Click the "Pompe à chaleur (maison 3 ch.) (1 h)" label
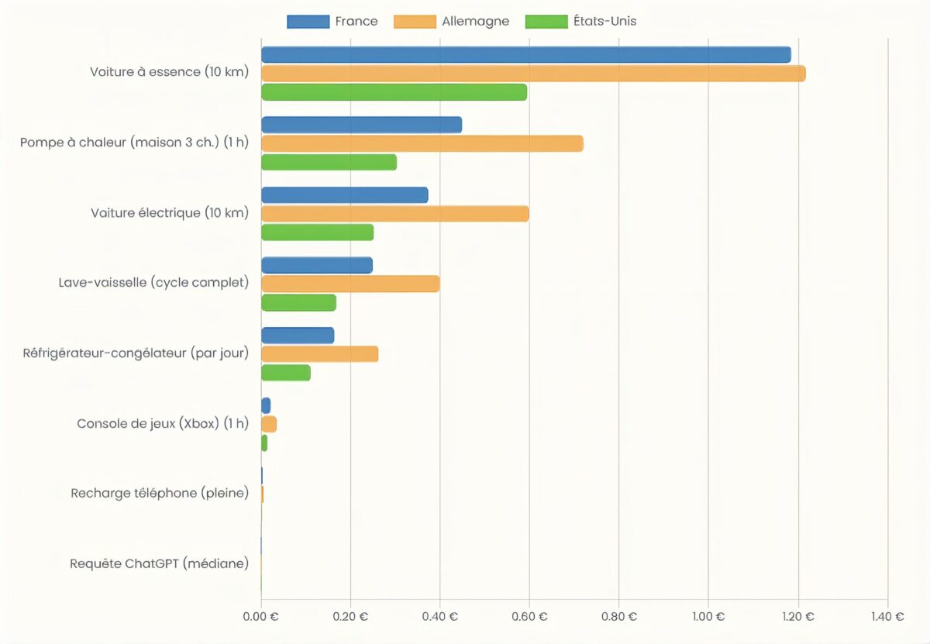930x644 pixels. [134, 143]
